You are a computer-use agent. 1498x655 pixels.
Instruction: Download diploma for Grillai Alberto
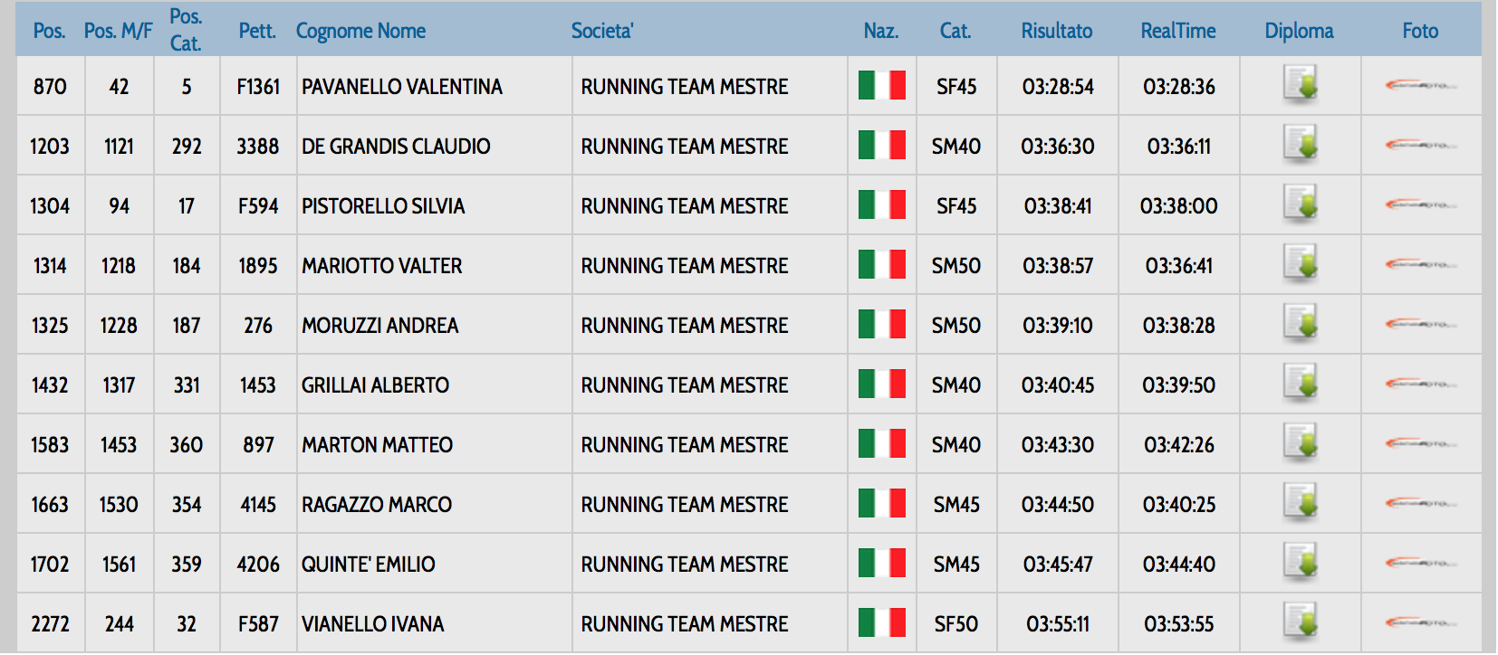coord(1300,384)
